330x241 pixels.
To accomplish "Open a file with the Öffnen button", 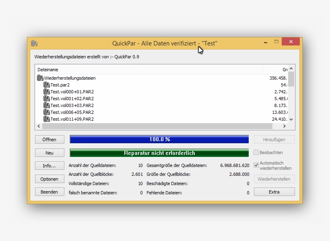I will [x=49, y=139].
